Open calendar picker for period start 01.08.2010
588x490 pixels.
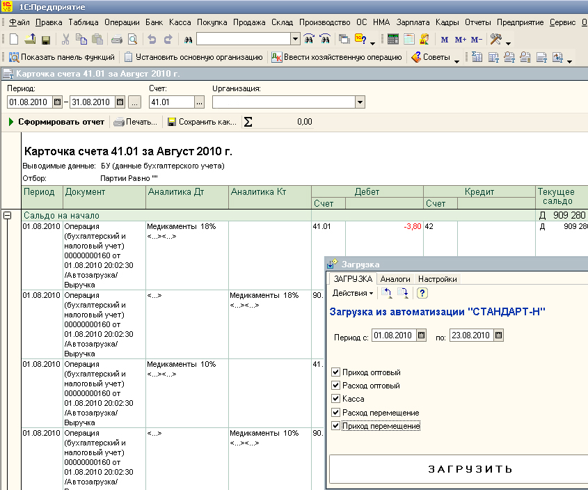[57, 102]
